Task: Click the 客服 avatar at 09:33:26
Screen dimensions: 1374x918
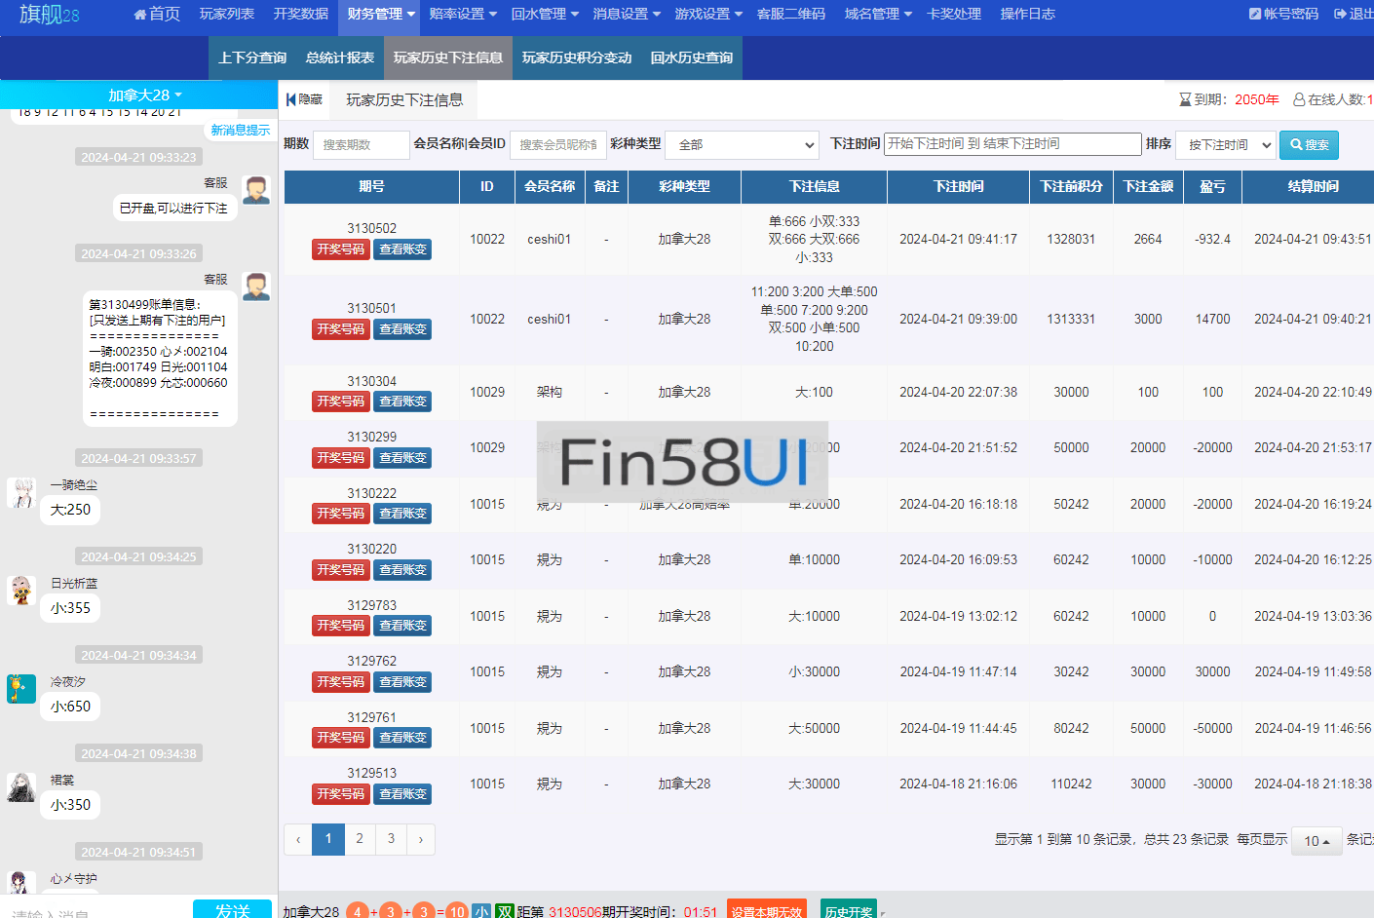Action: tap(256, 287)
